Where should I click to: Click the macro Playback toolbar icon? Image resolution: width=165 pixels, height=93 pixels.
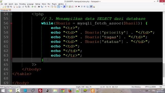pos(82,7)
